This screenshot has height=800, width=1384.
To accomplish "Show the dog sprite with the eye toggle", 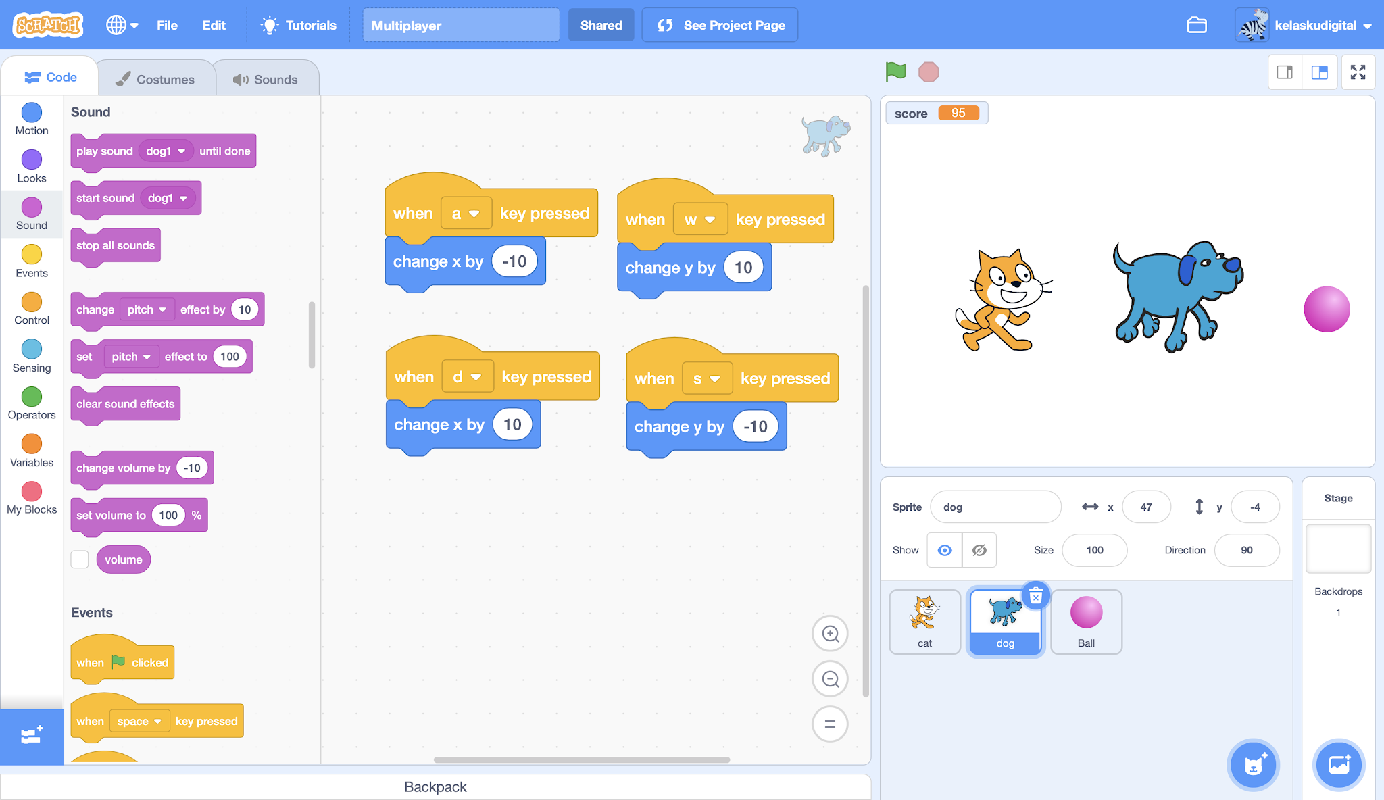I will pyautogui.click(x=944, y=550).
